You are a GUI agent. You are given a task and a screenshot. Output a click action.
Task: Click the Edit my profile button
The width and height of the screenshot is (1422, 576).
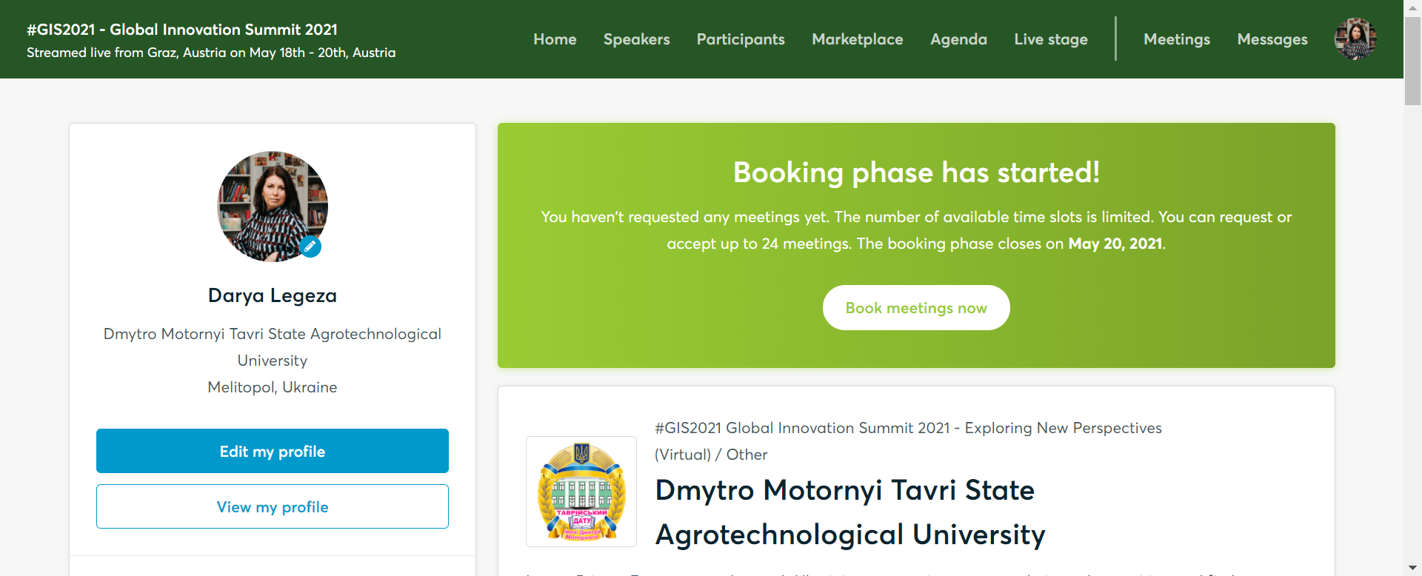[x=273, y=451]
